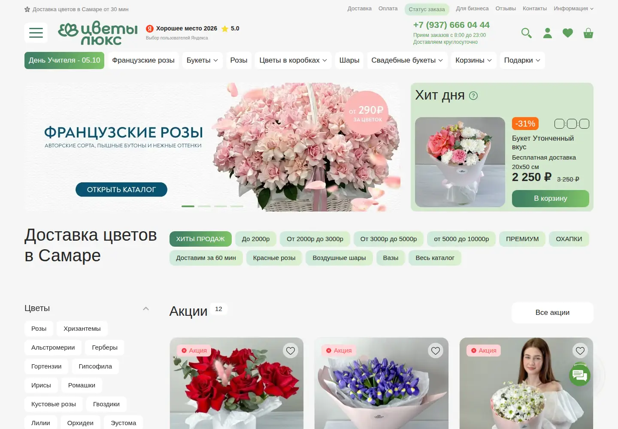The image size is (618, 429).
Task: Check order via Статус заказа
Action: pos(427,9)
